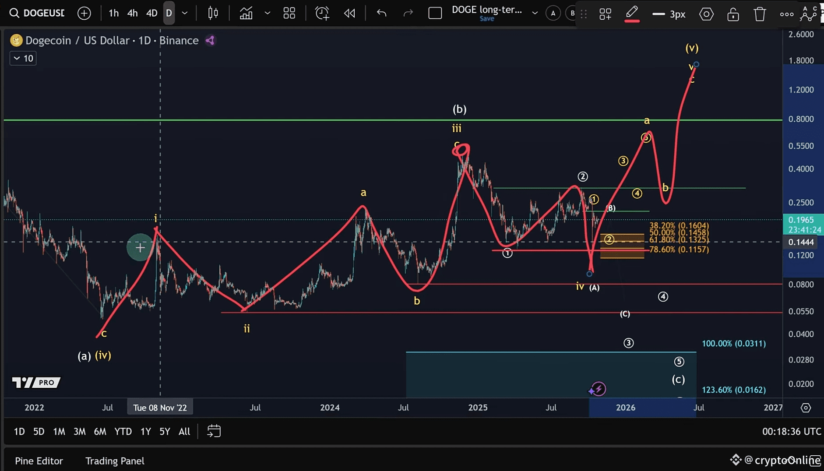This screenshot has width=824, height=471.
Task: Open drawing templates icon in floating toolbar
Action: 606,14
